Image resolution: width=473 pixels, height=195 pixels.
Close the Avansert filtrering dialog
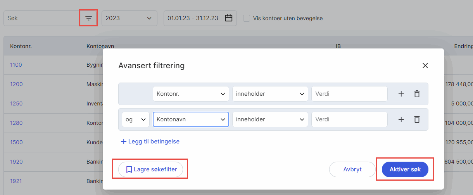pos(425,66)
